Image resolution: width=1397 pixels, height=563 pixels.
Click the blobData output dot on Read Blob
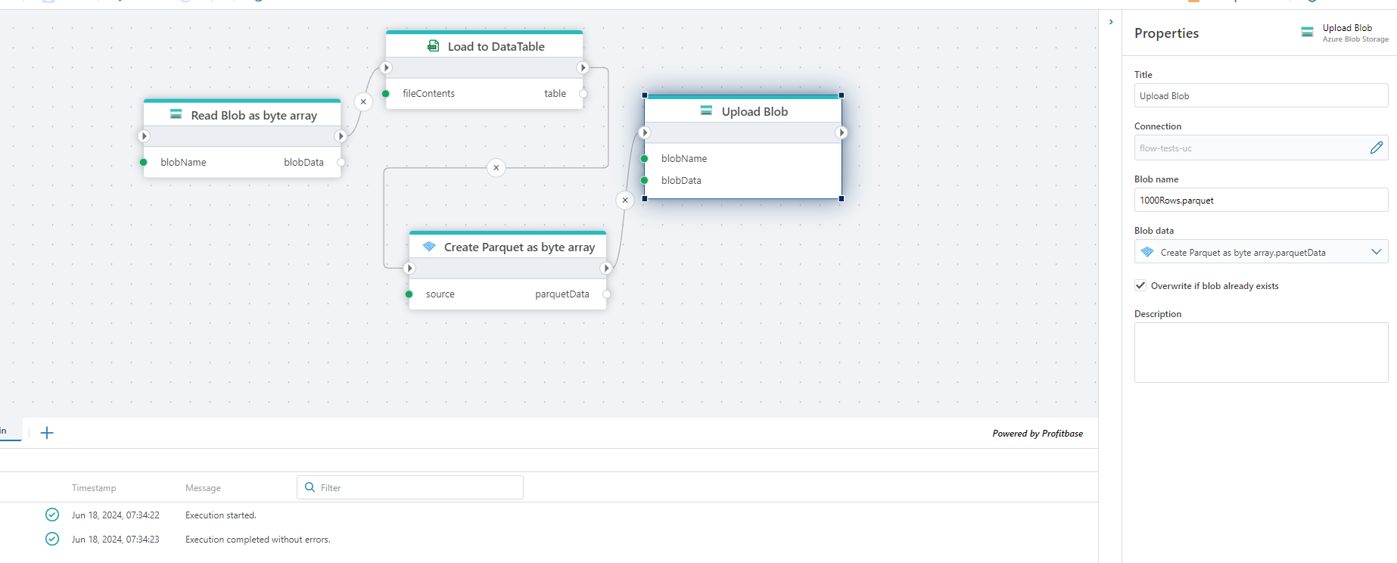341,162
